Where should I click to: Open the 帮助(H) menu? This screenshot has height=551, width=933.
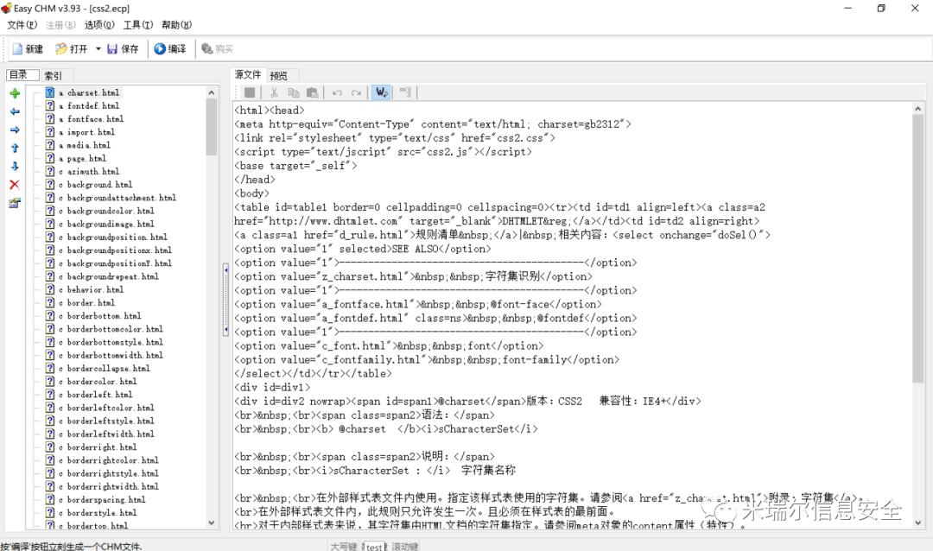177,24
